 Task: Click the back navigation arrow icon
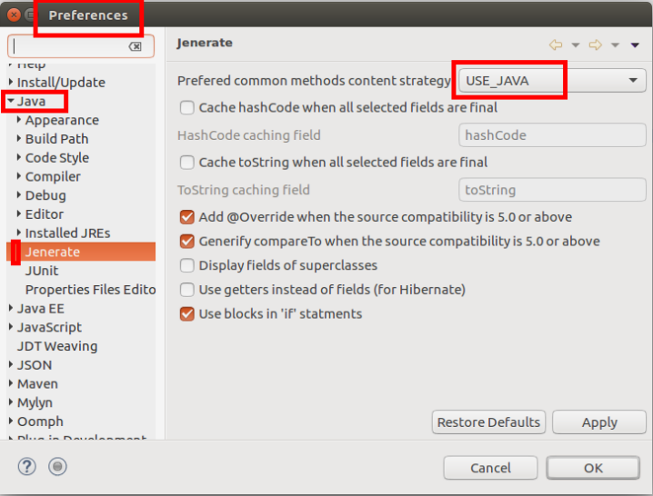pyautogui.click(x=556, y=45)
